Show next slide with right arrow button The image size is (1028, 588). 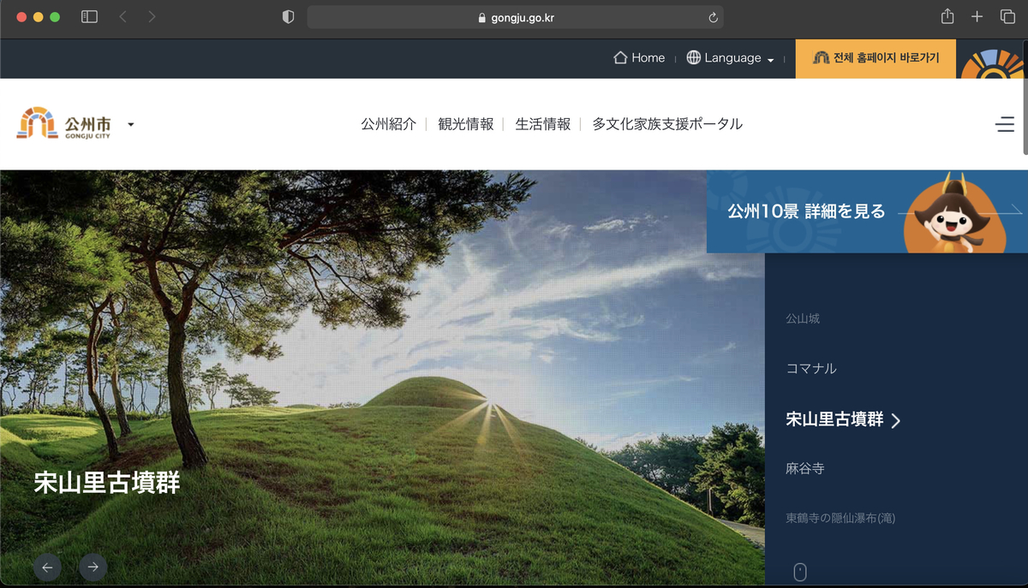coord(93,567)
